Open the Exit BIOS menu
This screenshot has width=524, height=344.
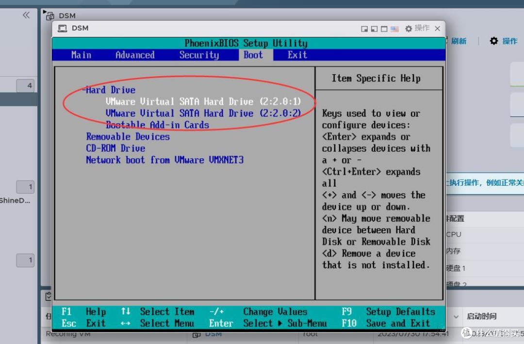pyautogui.click(x=297, y=55)
